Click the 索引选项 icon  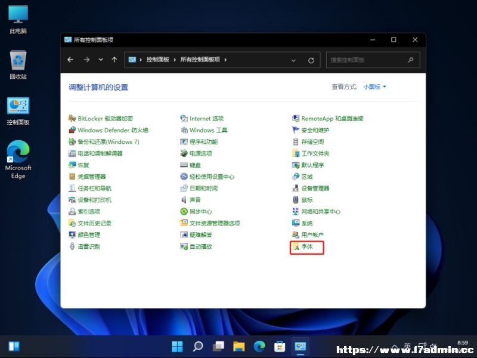tap(72, 212)
